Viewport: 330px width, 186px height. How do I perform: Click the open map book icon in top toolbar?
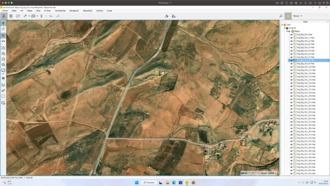[33, 16]
